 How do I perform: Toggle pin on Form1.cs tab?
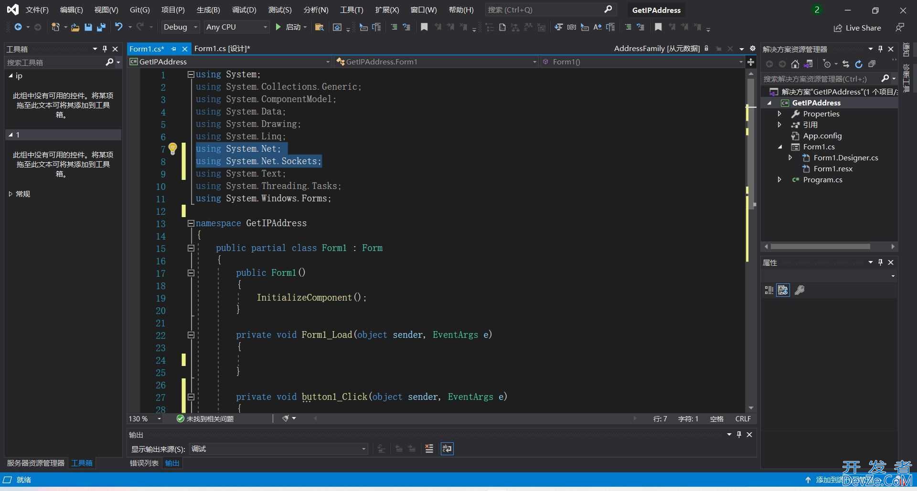[x=174, y=49]
